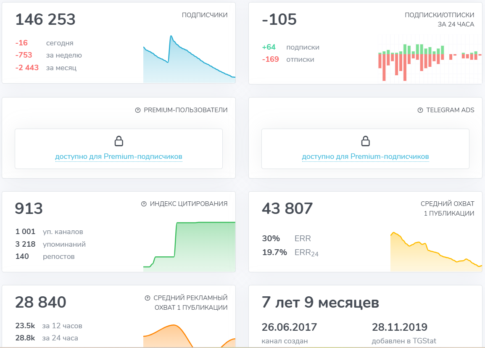Open the Premium link under PREMIUM-ПОЛЬЗОВАТЕЛИ
The image size is (485, 348).
[119, 156]
